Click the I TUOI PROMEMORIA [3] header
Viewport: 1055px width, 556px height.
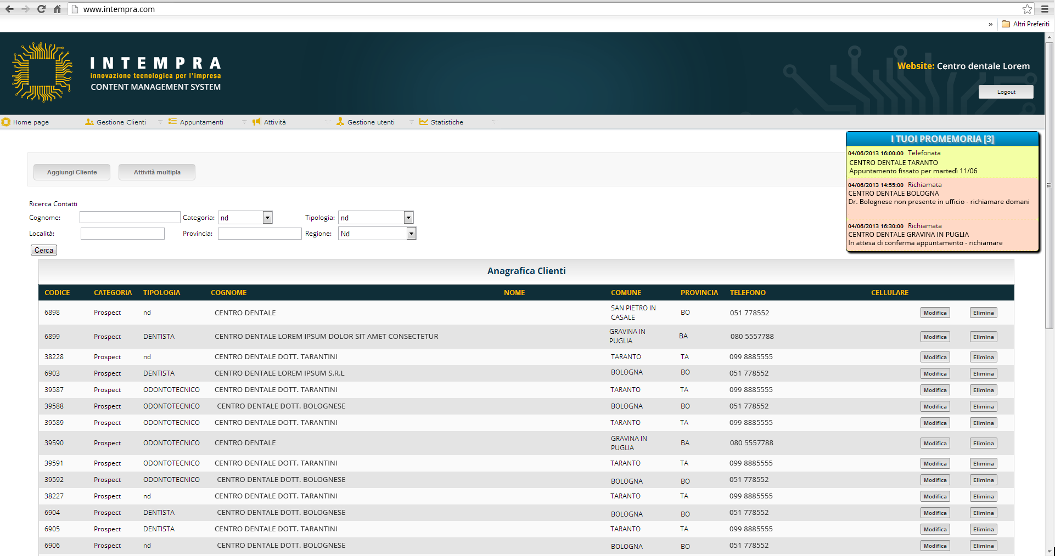click(942, 139)
